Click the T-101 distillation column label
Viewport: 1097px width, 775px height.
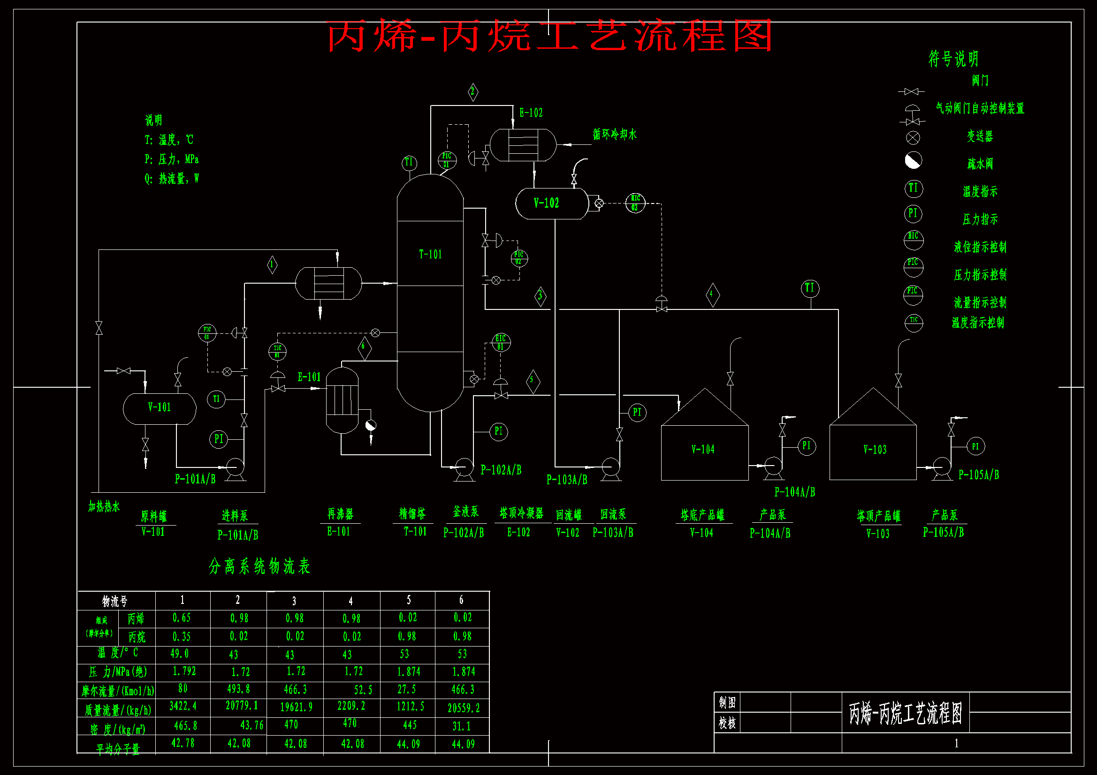pos(430,254)
